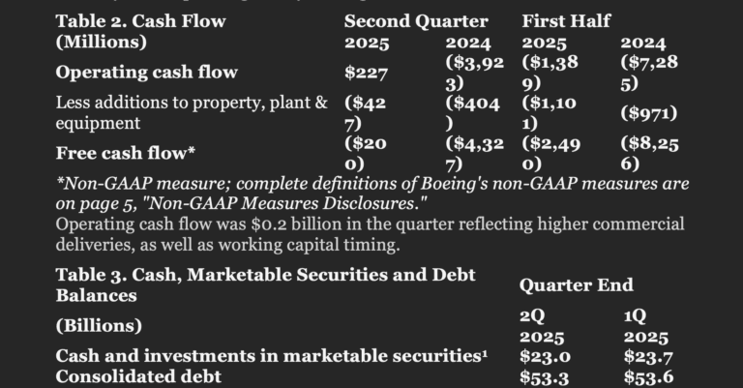Click the Cash and investments row label
The width and height of the screenshot is (743, 388).
(272, 356)
